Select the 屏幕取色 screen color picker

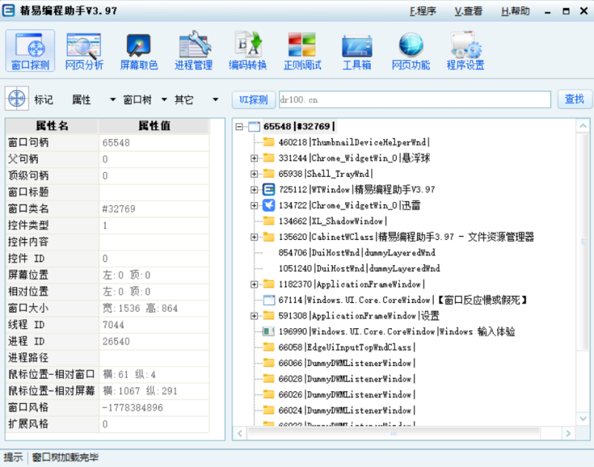coord(139,50)
